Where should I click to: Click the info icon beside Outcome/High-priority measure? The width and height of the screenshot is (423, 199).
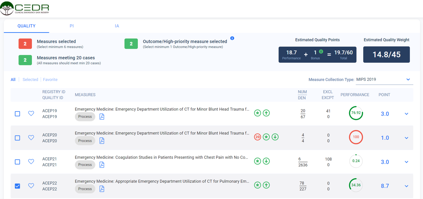[x=232, y=38]
